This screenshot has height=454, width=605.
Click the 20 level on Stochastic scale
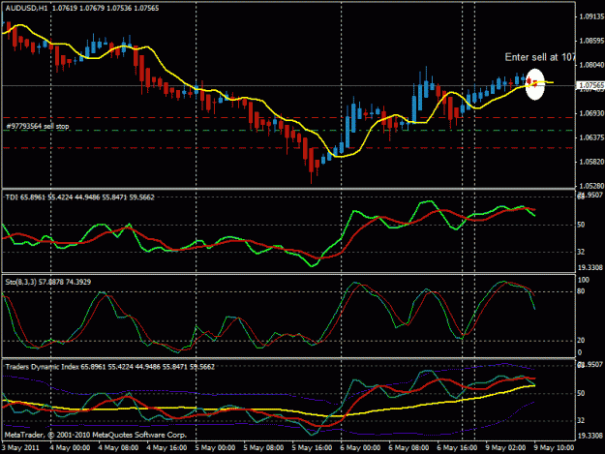click(581, 341)
